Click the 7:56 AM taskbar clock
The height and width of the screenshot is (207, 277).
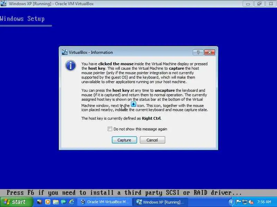point(264,202)
